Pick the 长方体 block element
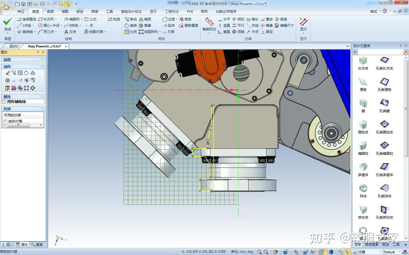 tap(363, 63)
